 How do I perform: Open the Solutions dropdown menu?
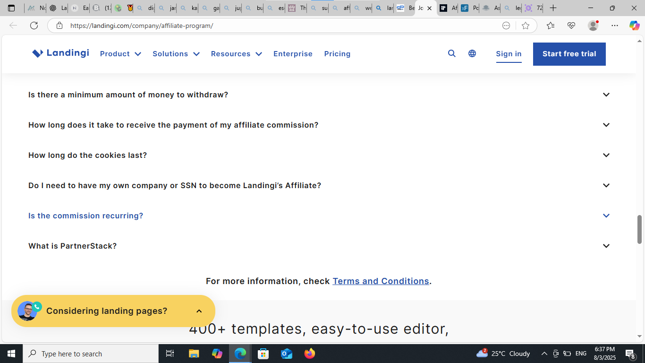pyautogui.click(x=176, y=54)
